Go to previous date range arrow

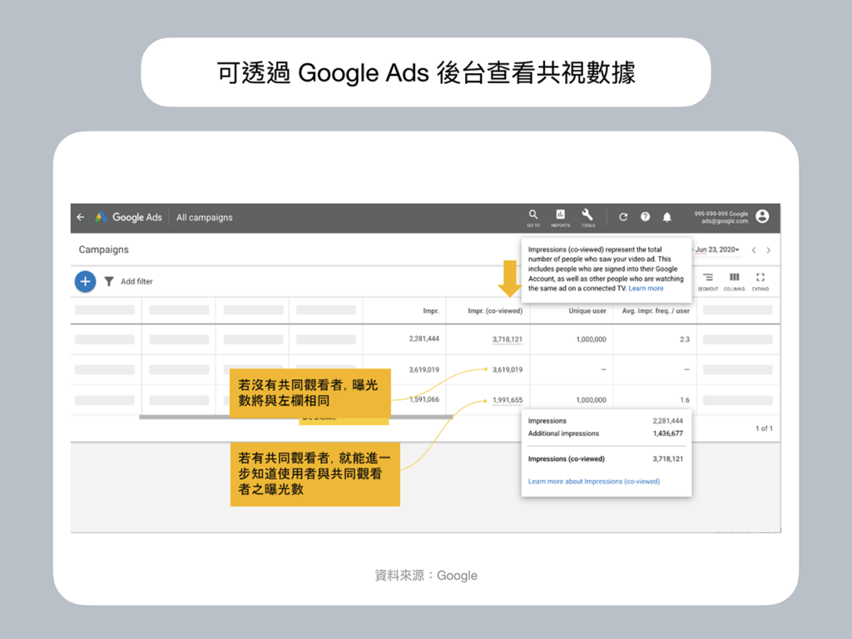[754, 250]
